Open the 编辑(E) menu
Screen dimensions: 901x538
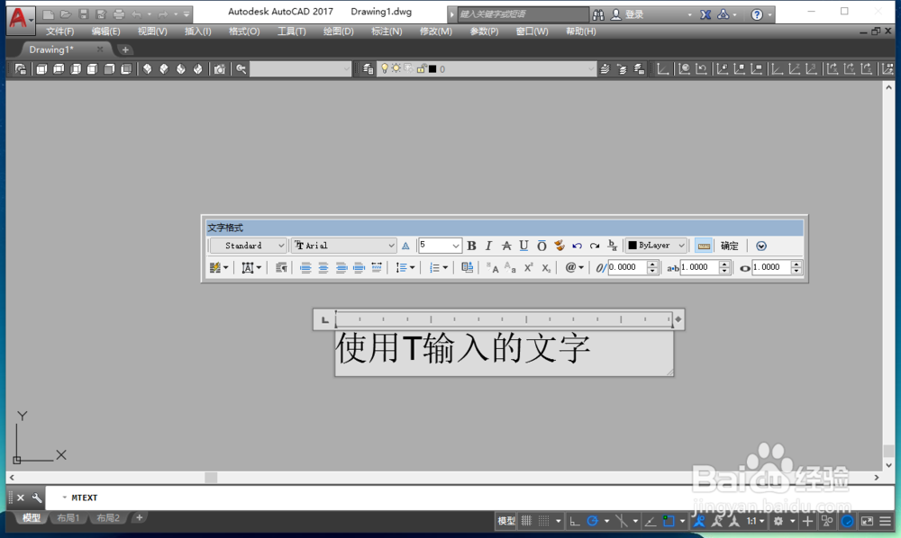[x=105, y=31]
